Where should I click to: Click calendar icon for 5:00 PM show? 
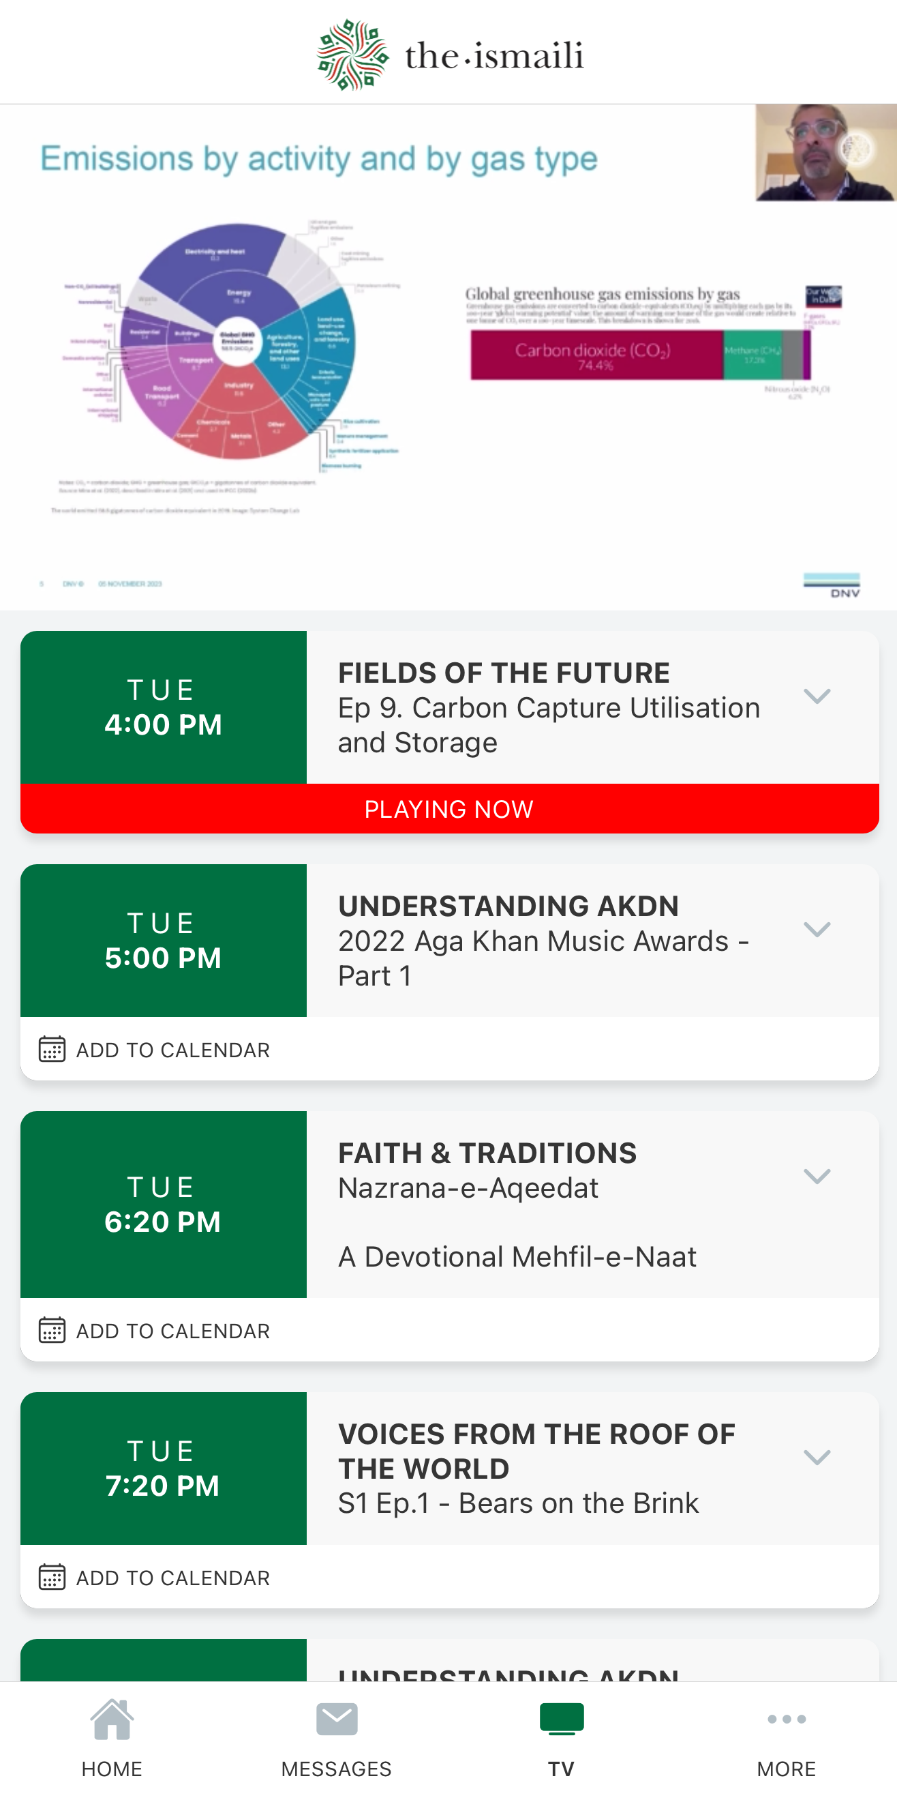pyautogui.click(x=52, y=1049)
